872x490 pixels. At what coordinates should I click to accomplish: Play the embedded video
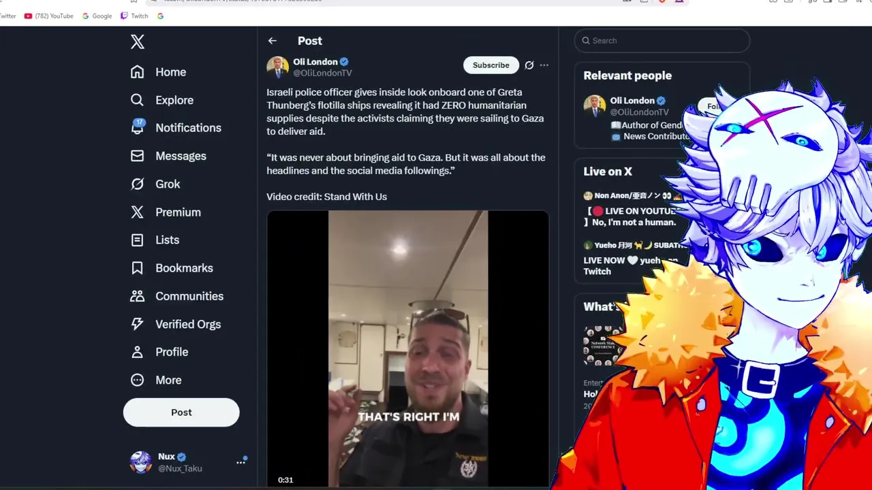click(407, 350)
